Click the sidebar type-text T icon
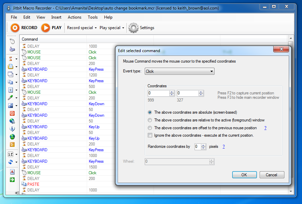This screenshot has width=302, height=204. pos(11,90)
